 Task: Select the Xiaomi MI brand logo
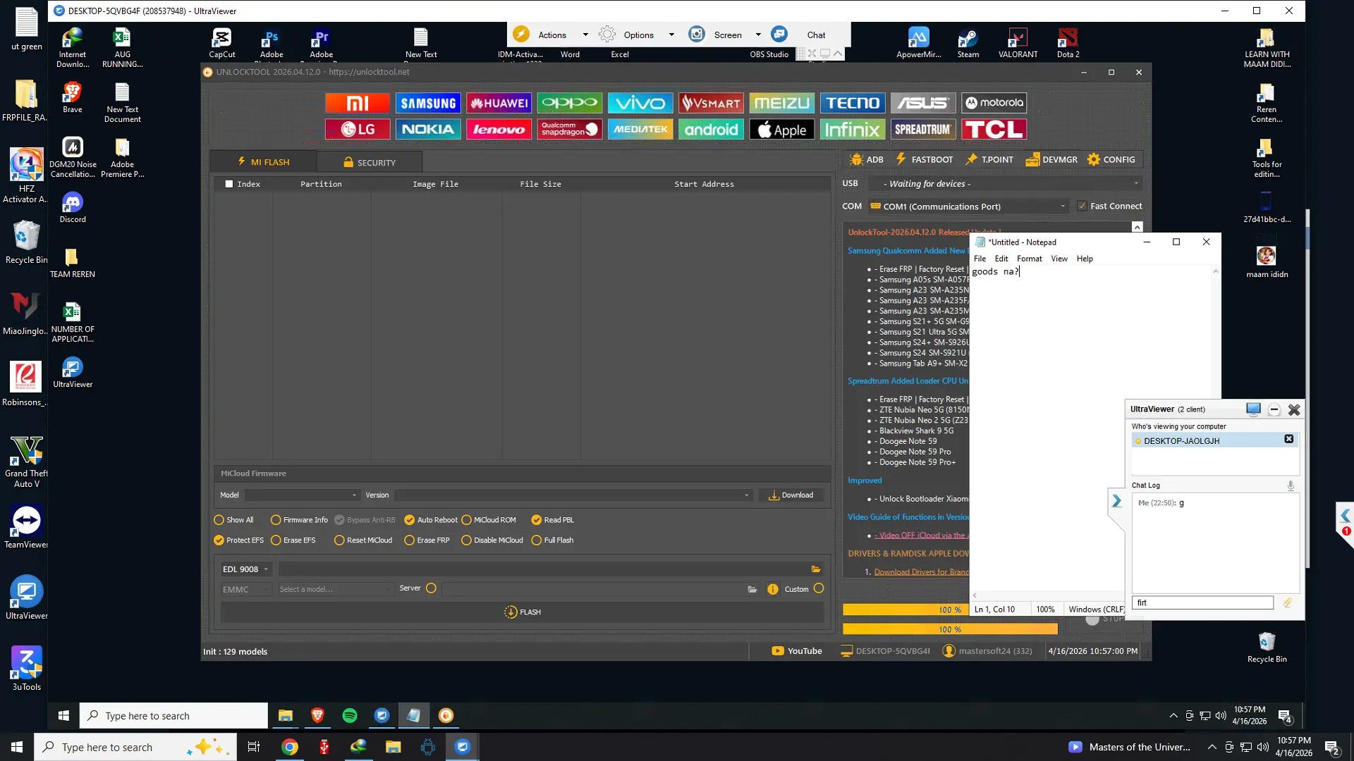coord(357,103)
